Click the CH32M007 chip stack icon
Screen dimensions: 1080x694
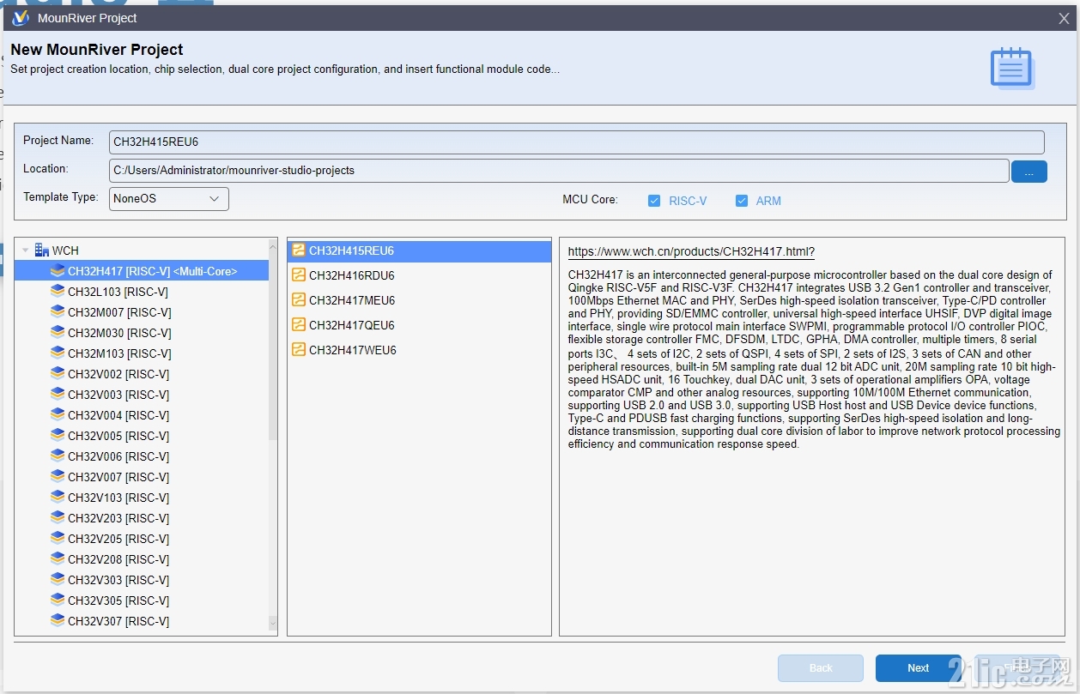pyautogui.click(x=58, y=312)
